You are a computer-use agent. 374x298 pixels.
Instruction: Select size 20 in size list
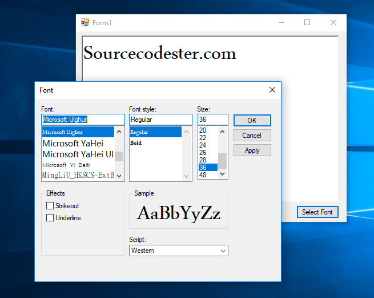[208, 130]
